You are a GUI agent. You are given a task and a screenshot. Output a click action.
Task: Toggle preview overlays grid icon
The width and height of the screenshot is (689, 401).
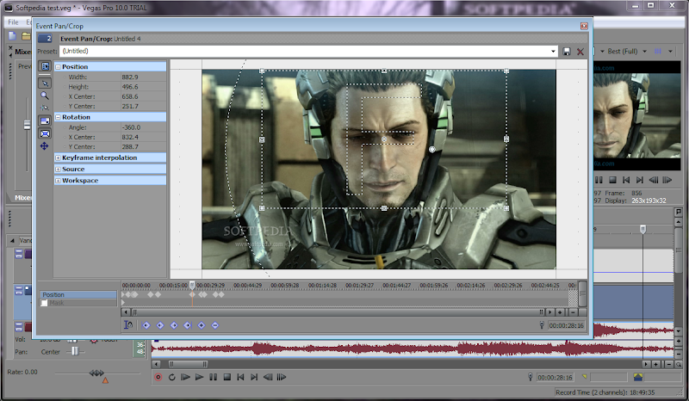click(x=658, y=52)
